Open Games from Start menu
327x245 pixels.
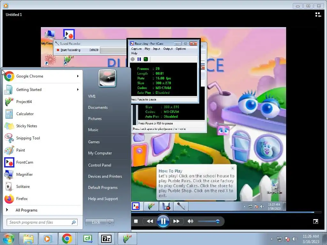(x=94, y=142)
